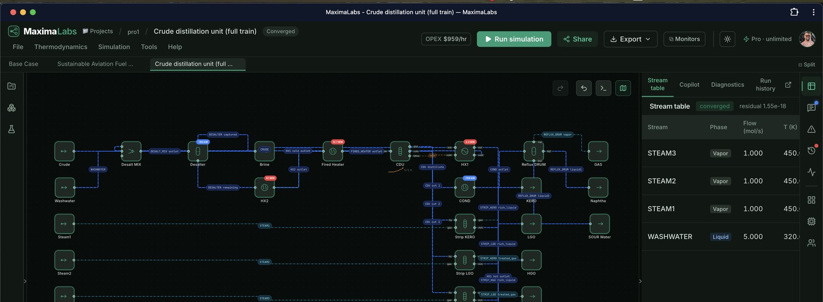Select the WASHWATER stream row
The height and width of the screenshot is (302, 823).
click(720, 237)
